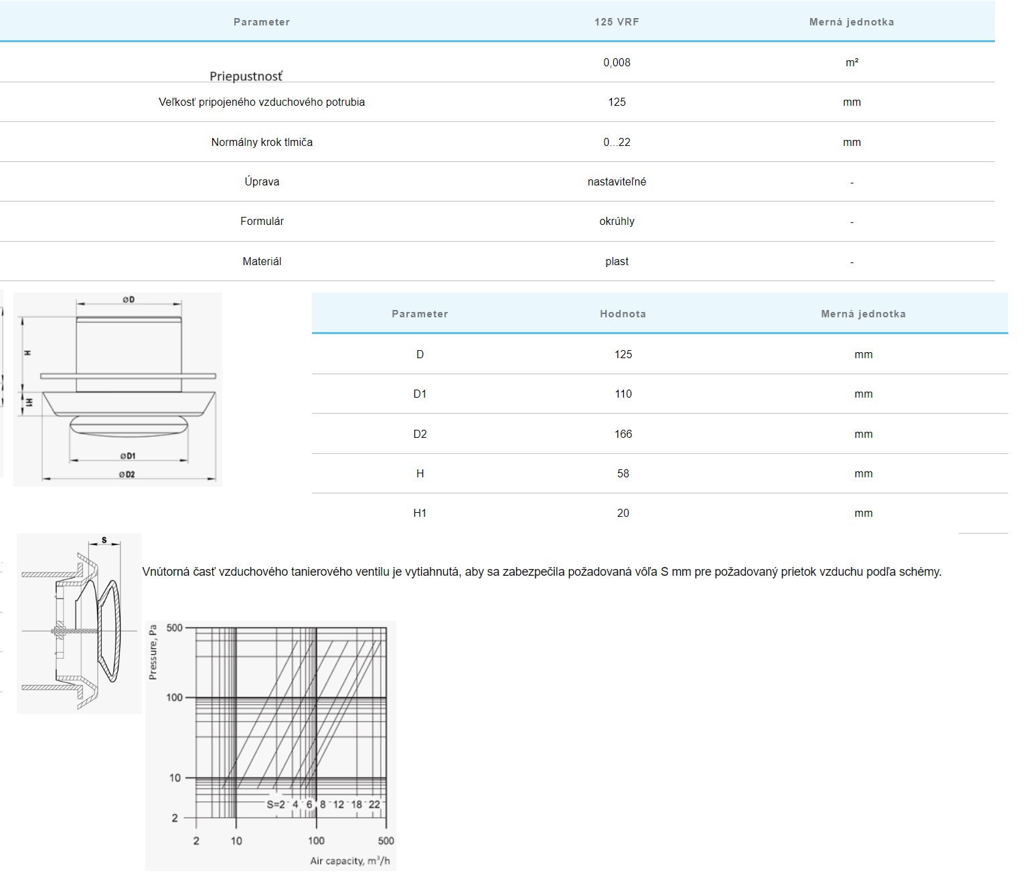This screenshot has width=1033, height=875.
Task: Click the valve dimension drawing with øD labels
Action: 118,389
